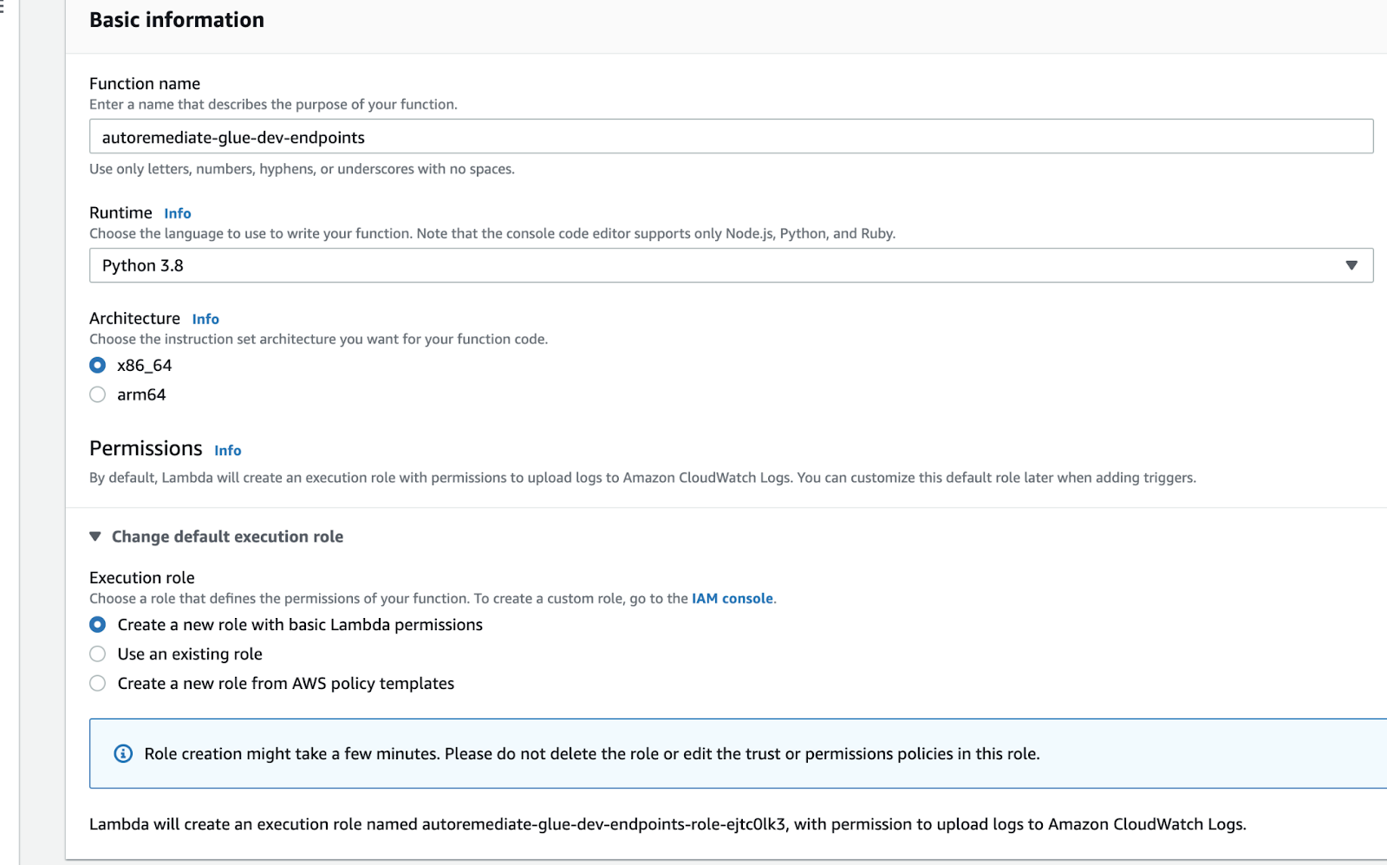Open the Info link beside Architecture
The height and width of the screenshot is (865, 1387).
point(205,319)
